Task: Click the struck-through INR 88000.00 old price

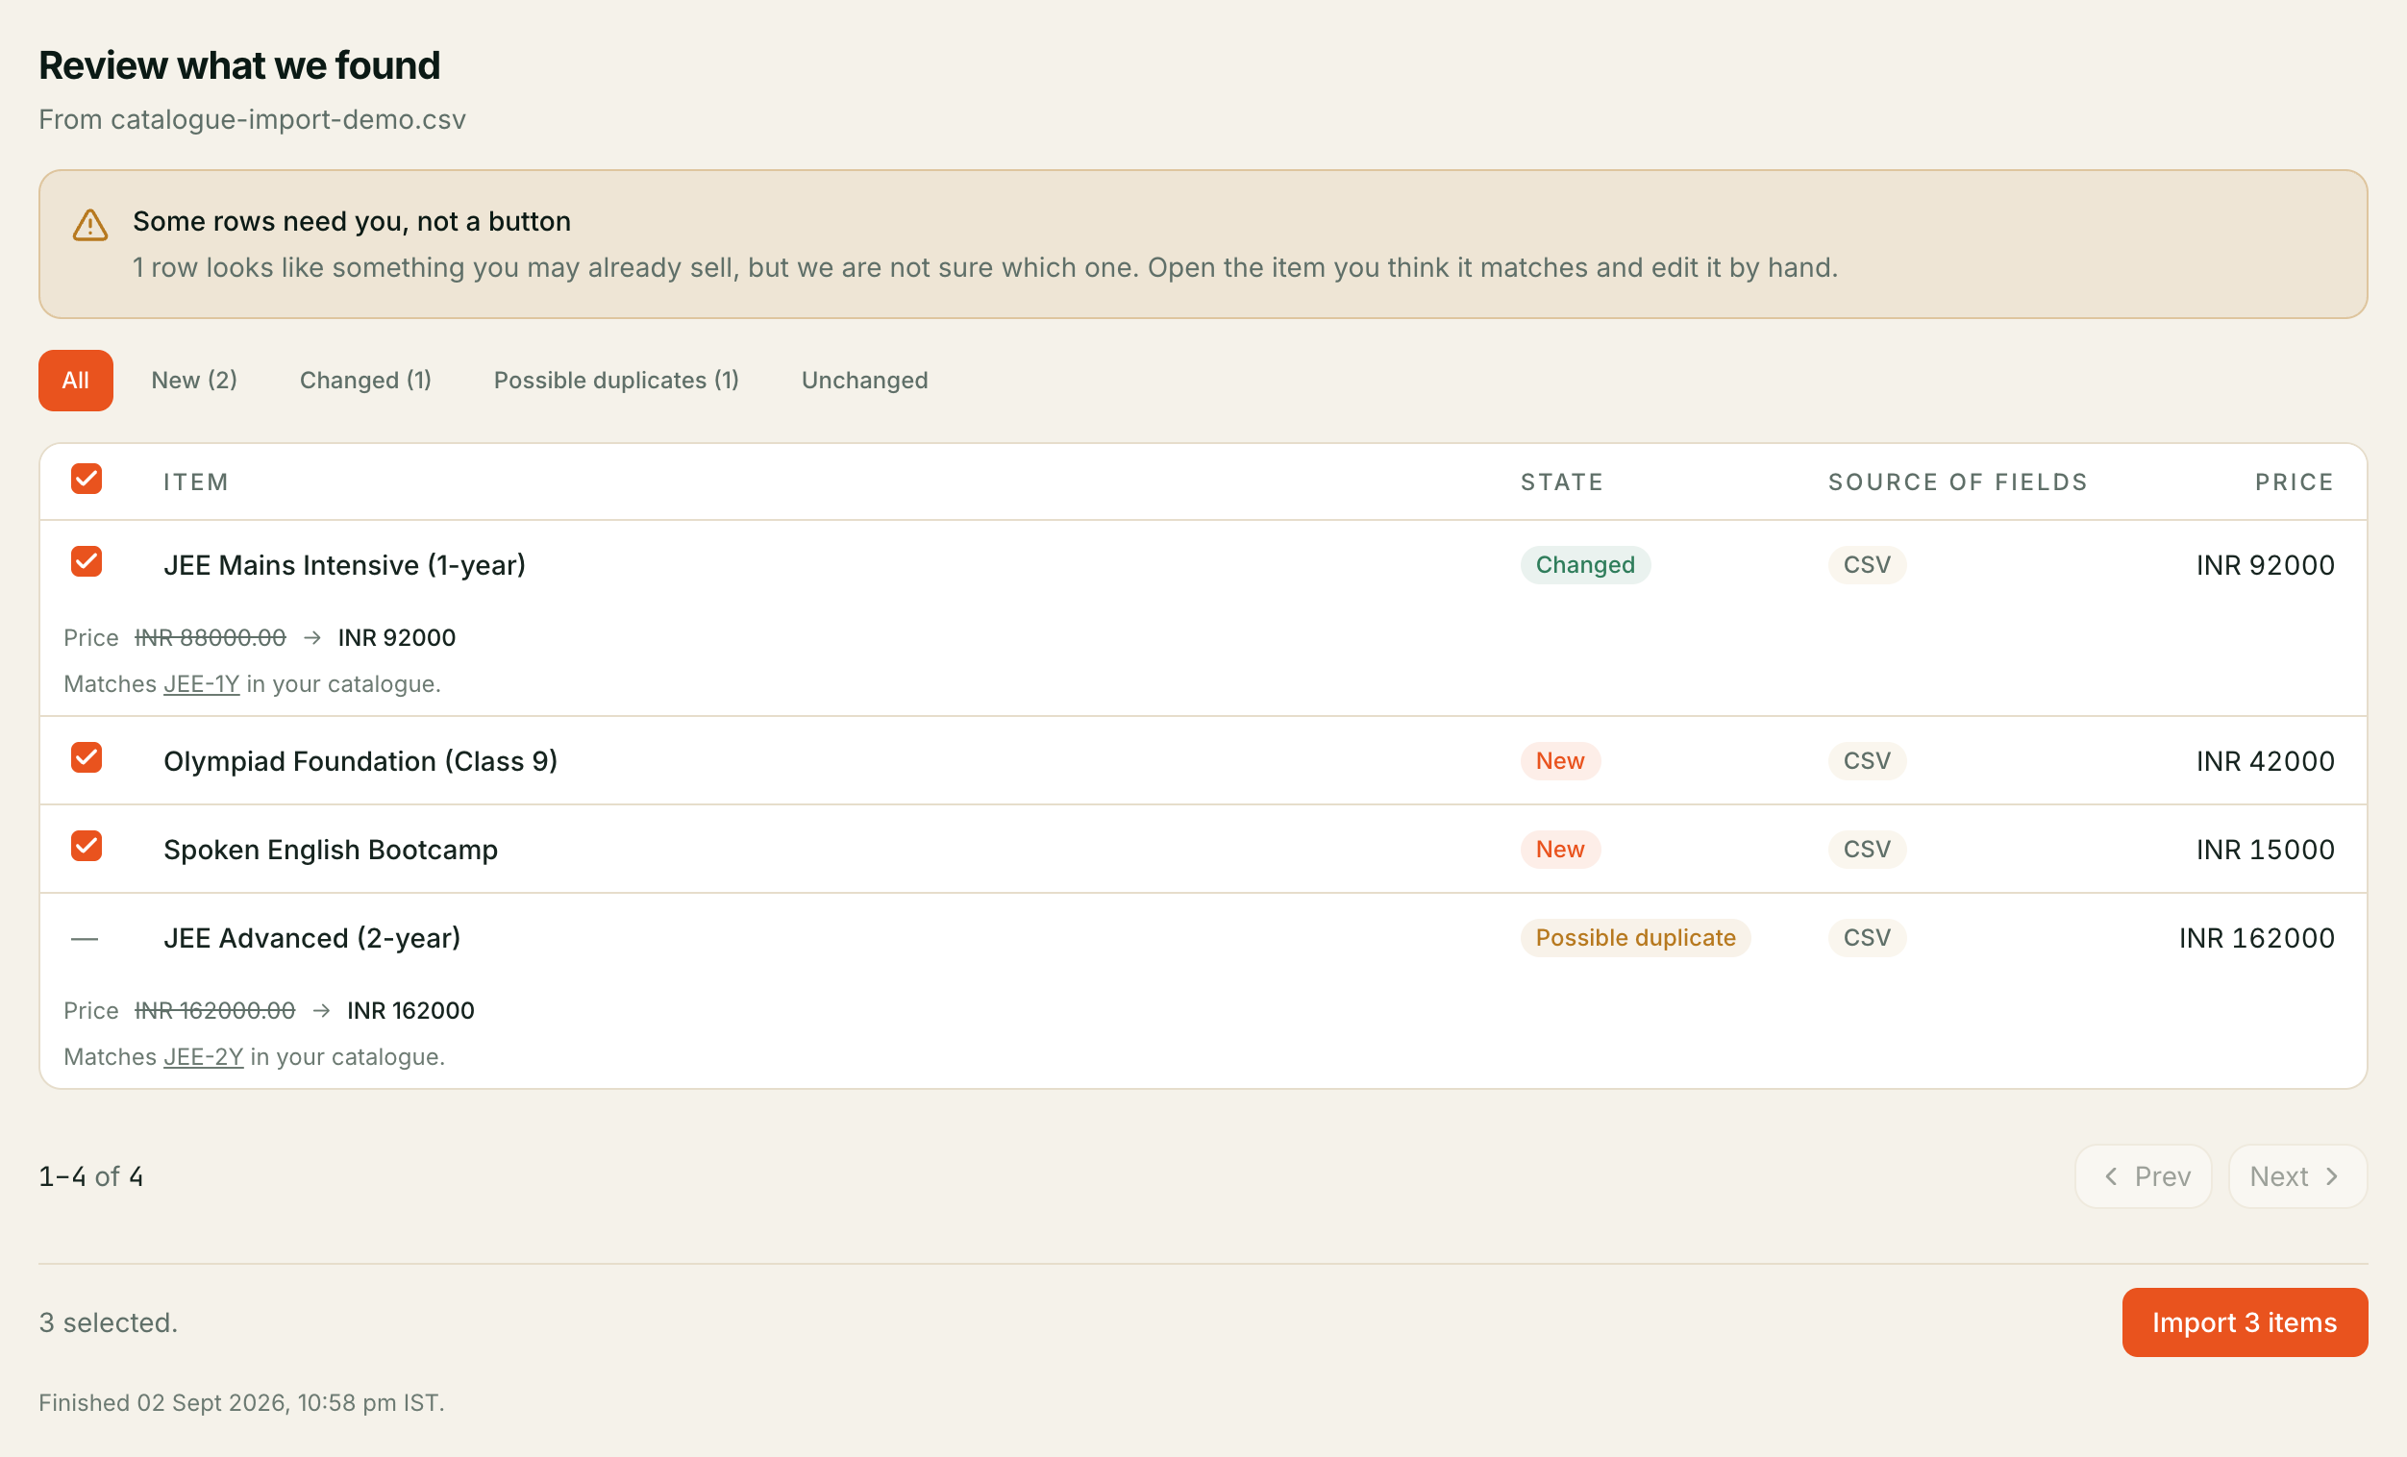Action: tap(210, 638)
